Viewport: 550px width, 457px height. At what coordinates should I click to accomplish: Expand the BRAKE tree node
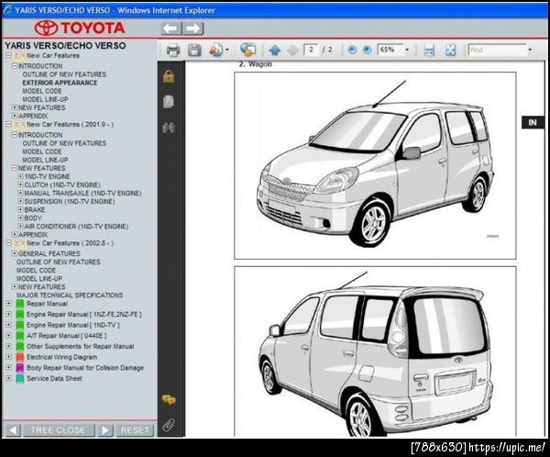[x=20, y=210]
